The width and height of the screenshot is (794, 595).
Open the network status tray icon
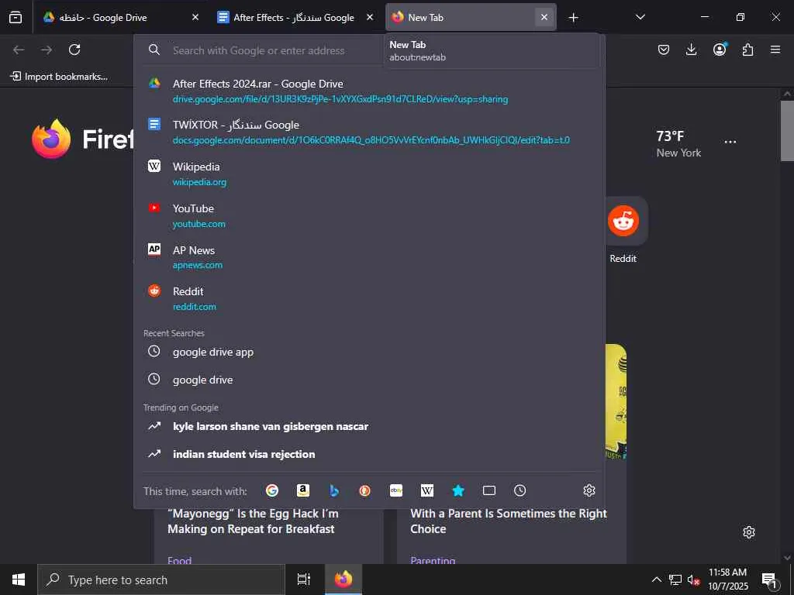click(x=675, y=580)
